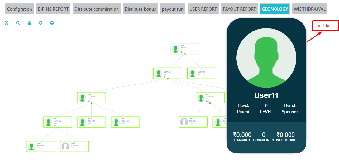Screen dimensions: 339x168
Task: Switch to the PAYOUT REPORT tab
Action: (x=239, y=9)
